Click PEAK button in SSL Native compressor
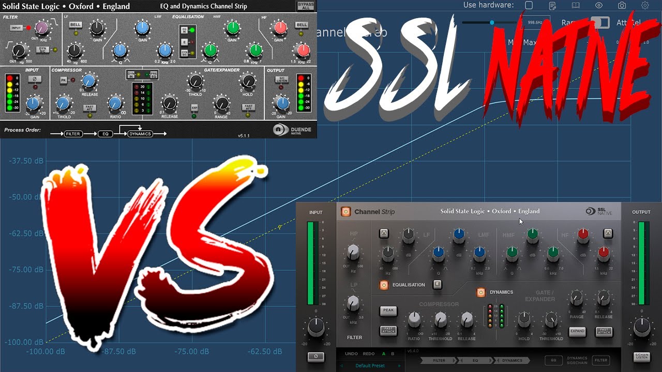The image size is (662, 372). [x=388, y=311]
